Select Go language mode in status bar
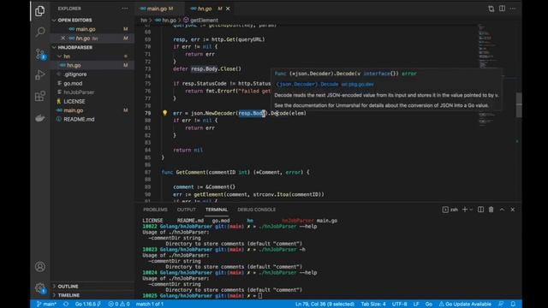Viewport: 548px width, 308px height. tap(428, 304)
